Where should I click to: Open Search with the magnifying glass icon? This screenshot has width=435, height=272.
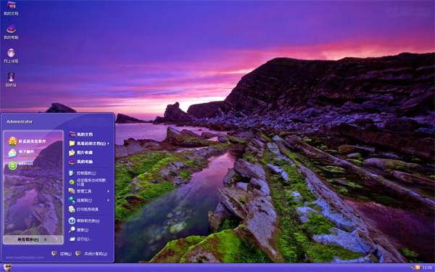coord(79,229)
